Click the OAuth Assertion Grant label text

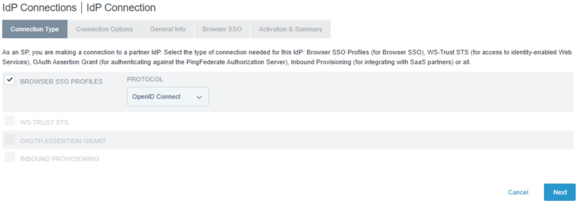tap(63, 141)
